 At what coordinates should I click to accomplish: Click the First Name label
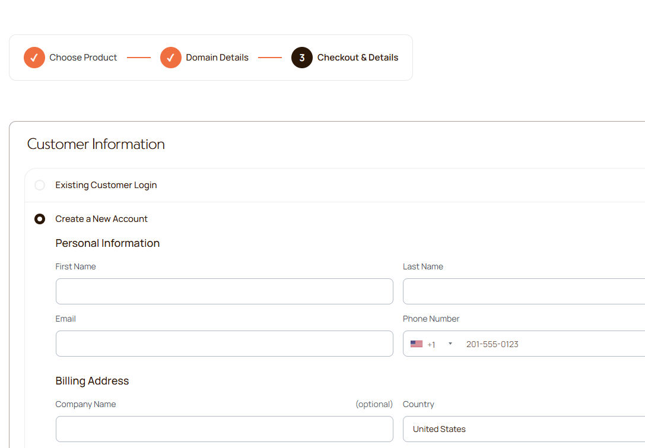tap(76, 266)
